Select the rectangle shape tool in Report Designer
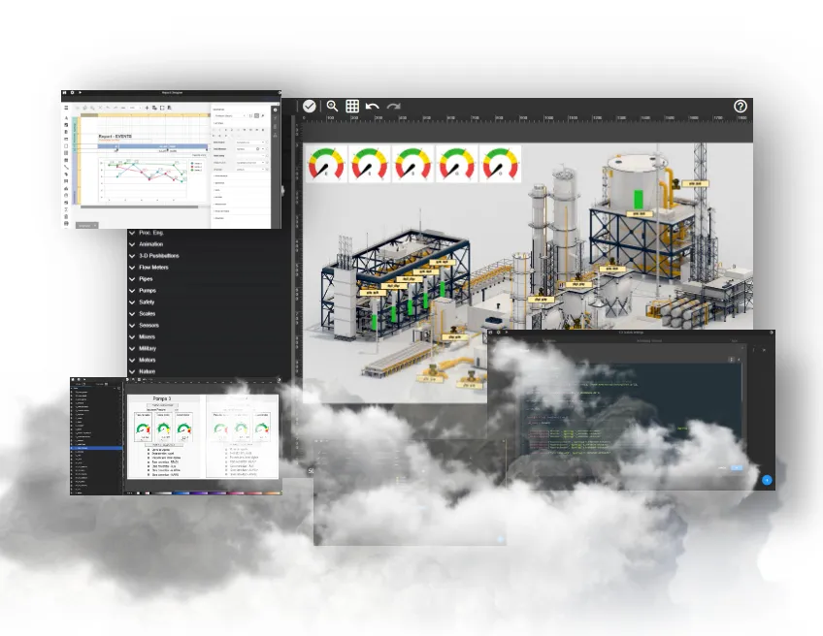The width and height of the screenshot is (823, 636). [66, 146]
